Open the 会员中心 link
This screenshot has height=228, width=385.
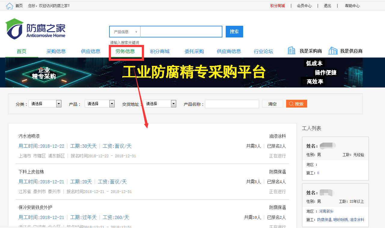point(304,6)
